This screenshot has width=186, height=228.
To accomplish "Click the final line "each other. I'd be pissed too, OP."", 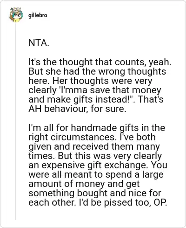I will pyautogui.click(x=98, y=202).
